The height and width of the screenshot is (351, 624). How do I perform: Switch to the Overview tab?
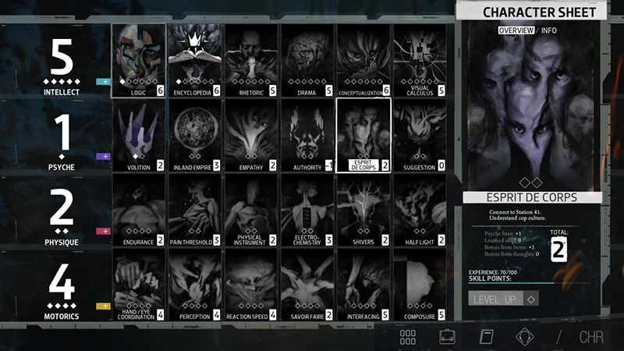click(516, 30)
